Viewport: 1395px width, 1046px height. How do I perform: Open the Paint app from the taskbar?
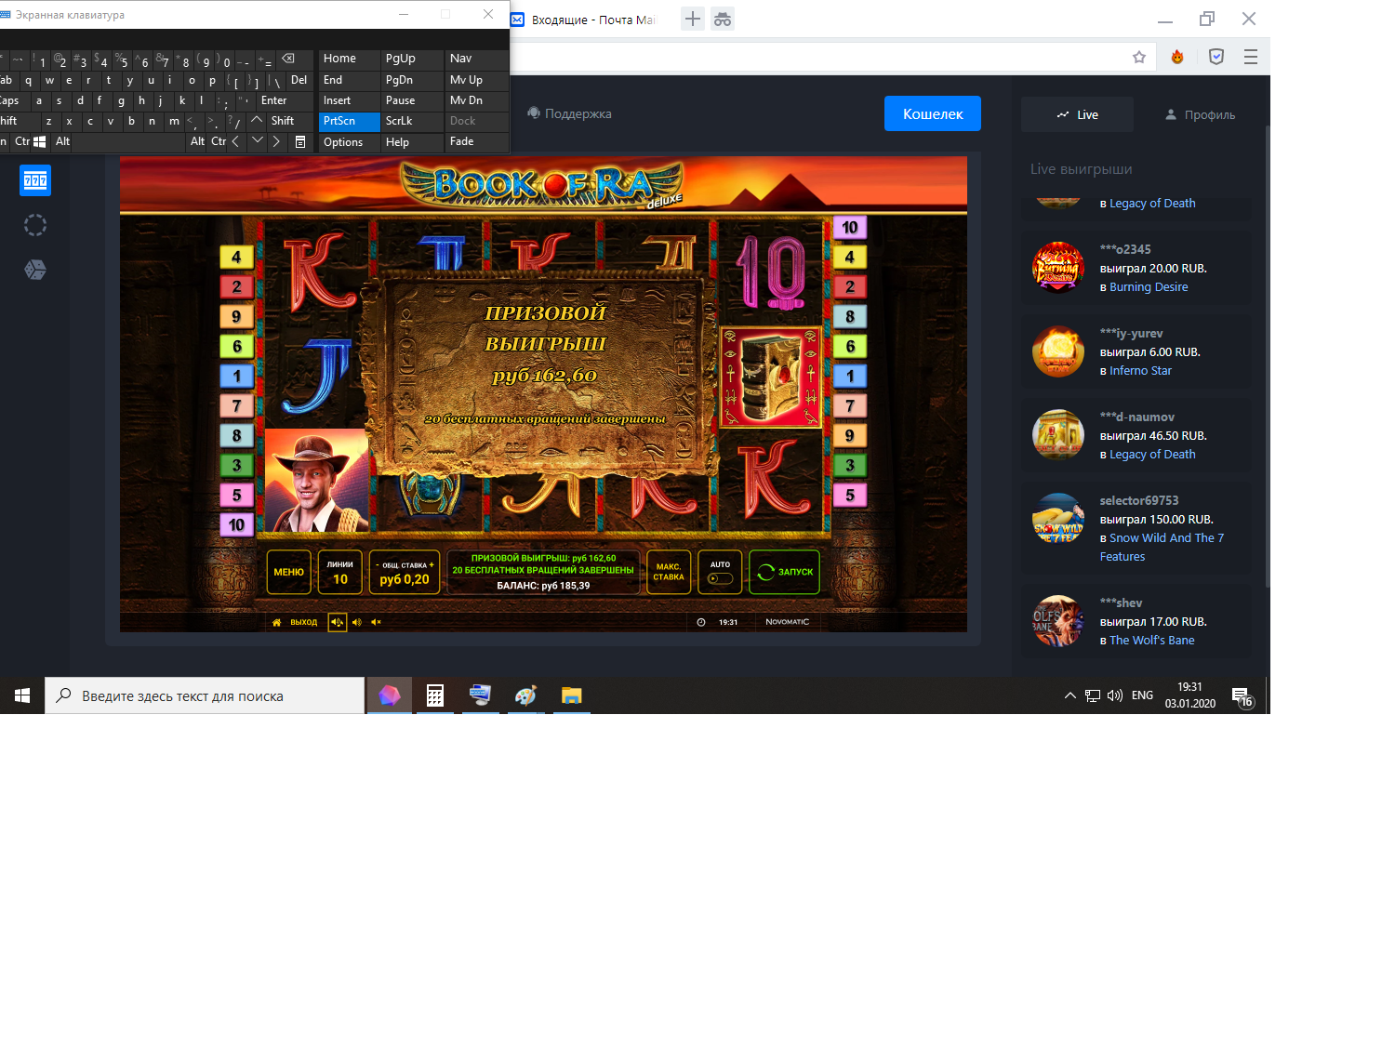click(525, 695)
